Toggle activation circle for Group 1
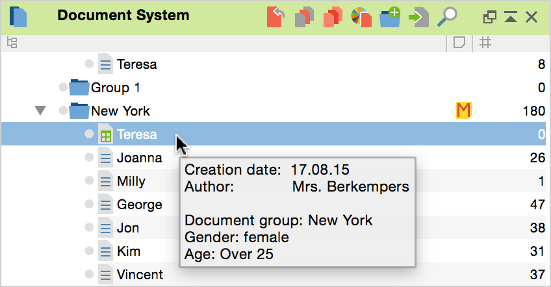This screenshot has height=287, width=551. click(63, 87)
